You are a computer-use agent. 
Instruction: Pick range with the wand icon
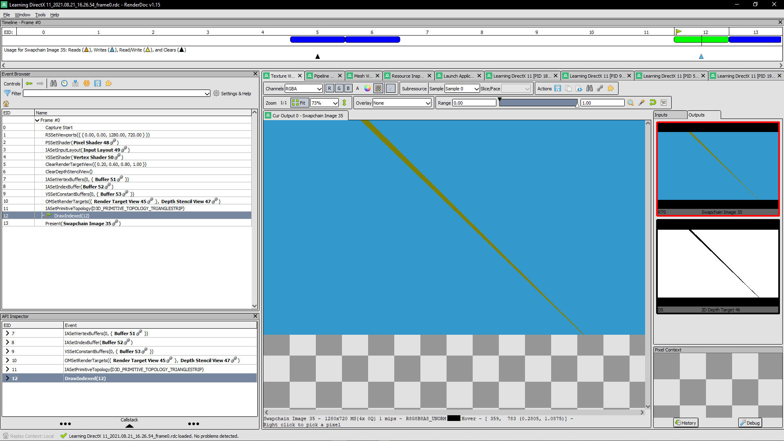coord(642,103)
